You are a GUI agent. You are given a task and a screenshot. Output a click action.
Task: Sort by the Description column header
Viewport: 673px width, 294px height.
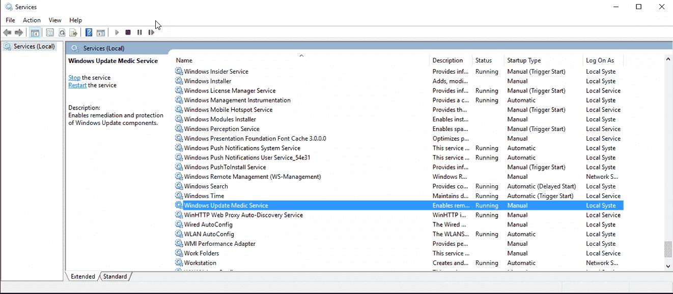click(452, 60)
